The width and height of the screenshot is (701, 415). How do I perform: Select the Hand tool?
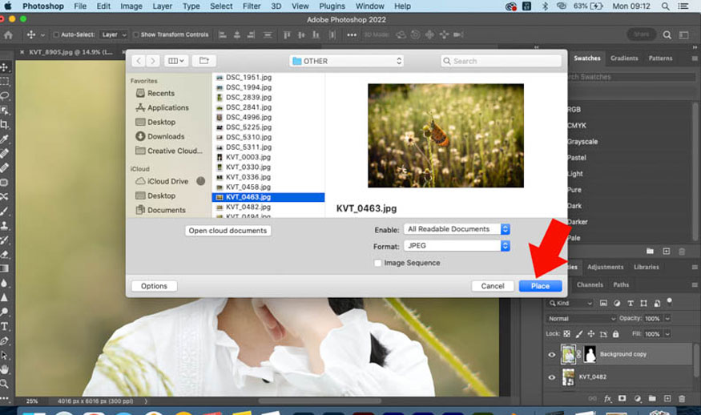(5, 369)
